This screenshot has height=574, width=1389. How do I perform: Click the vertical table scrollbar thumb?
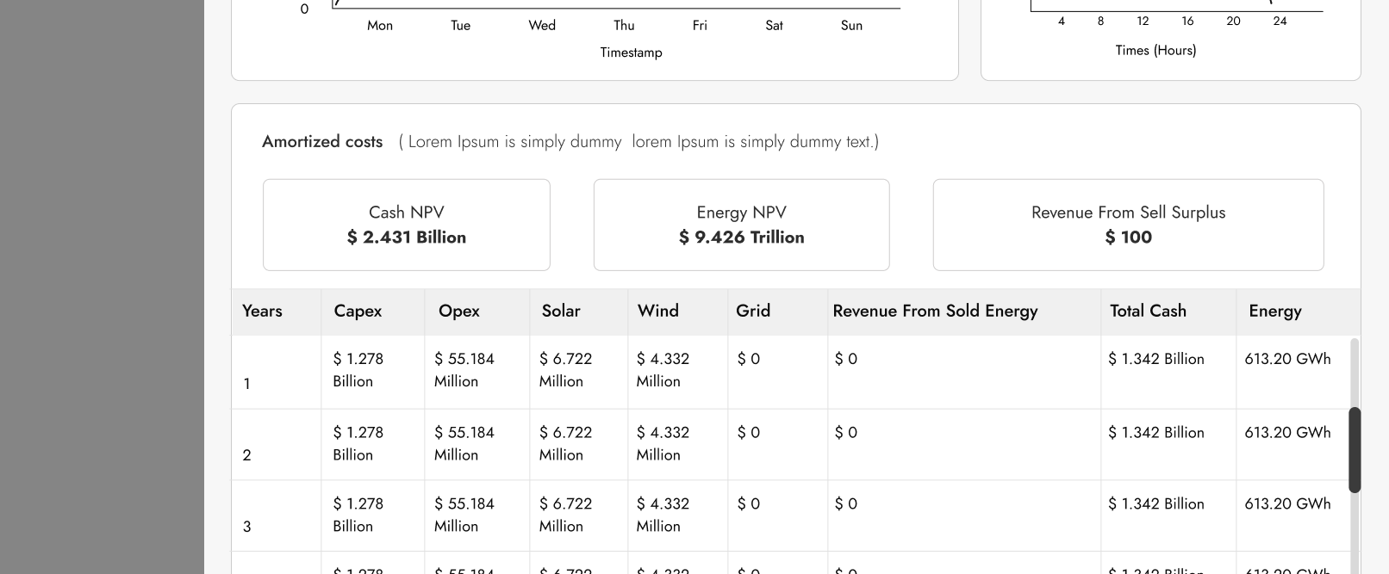[1354, 449]
